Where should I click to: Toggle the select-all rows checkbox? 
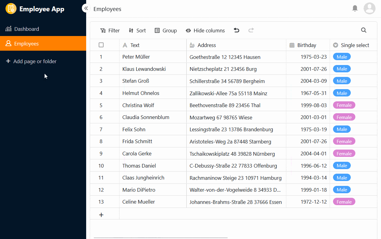click(x=101, y=45)
